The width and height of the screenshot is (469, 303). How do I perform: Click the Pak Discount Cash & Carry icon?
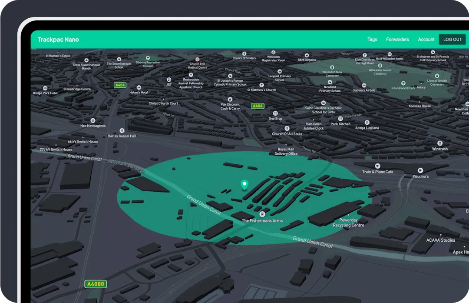tap(230, 100)
